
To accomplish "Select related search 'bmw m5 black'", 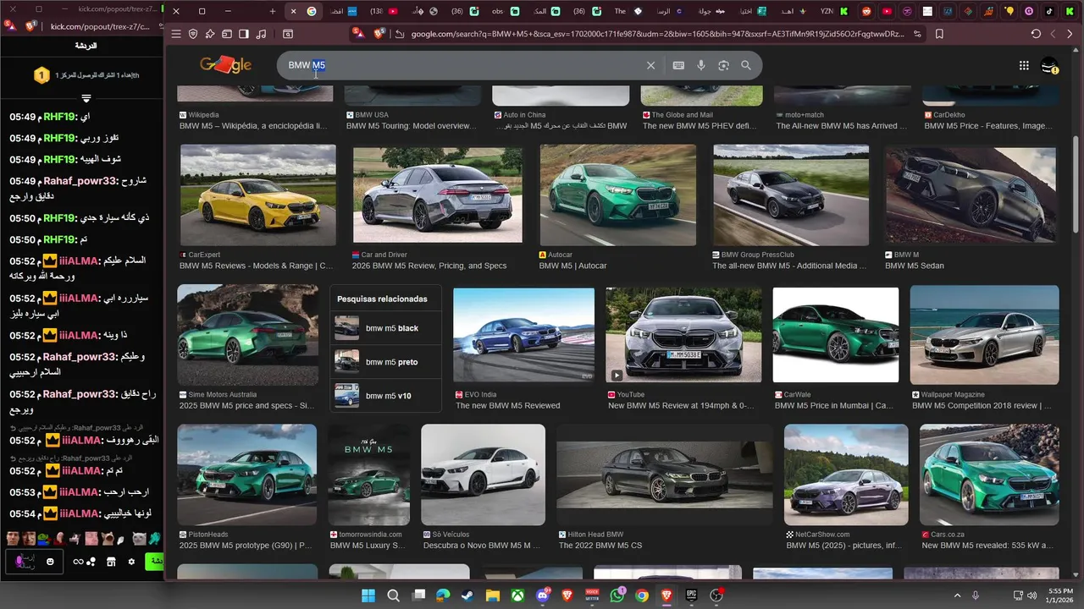I will 385,328.
